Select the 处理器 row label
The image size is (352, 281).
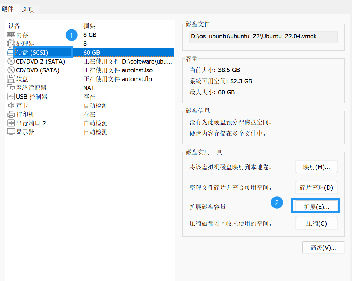pos(25,43)
